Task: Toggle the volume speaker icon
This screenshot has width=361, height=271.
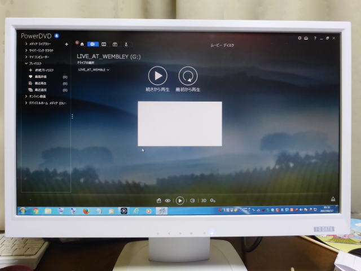Action: tap(192, 201)
